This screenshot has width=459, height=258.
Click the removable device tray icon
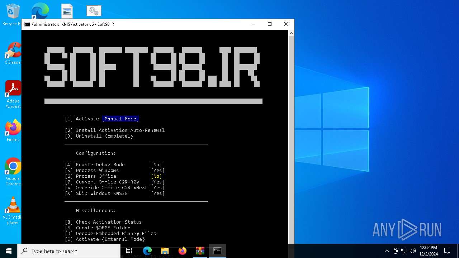click(x=396, y=251)
